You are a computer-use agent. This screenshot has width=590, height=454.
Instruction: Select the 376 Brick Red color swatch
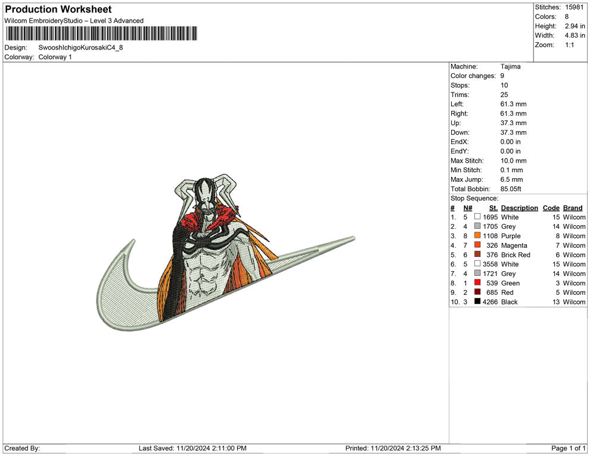(x=477, y=255)
